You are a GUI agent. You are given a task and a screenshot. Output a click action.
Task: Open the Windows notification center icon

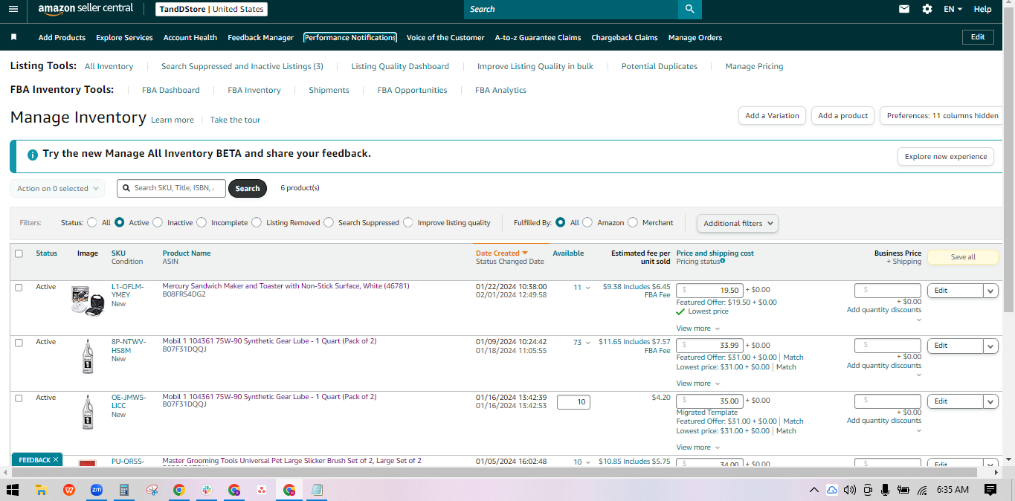pyautogui.click(x=990, y=490)
